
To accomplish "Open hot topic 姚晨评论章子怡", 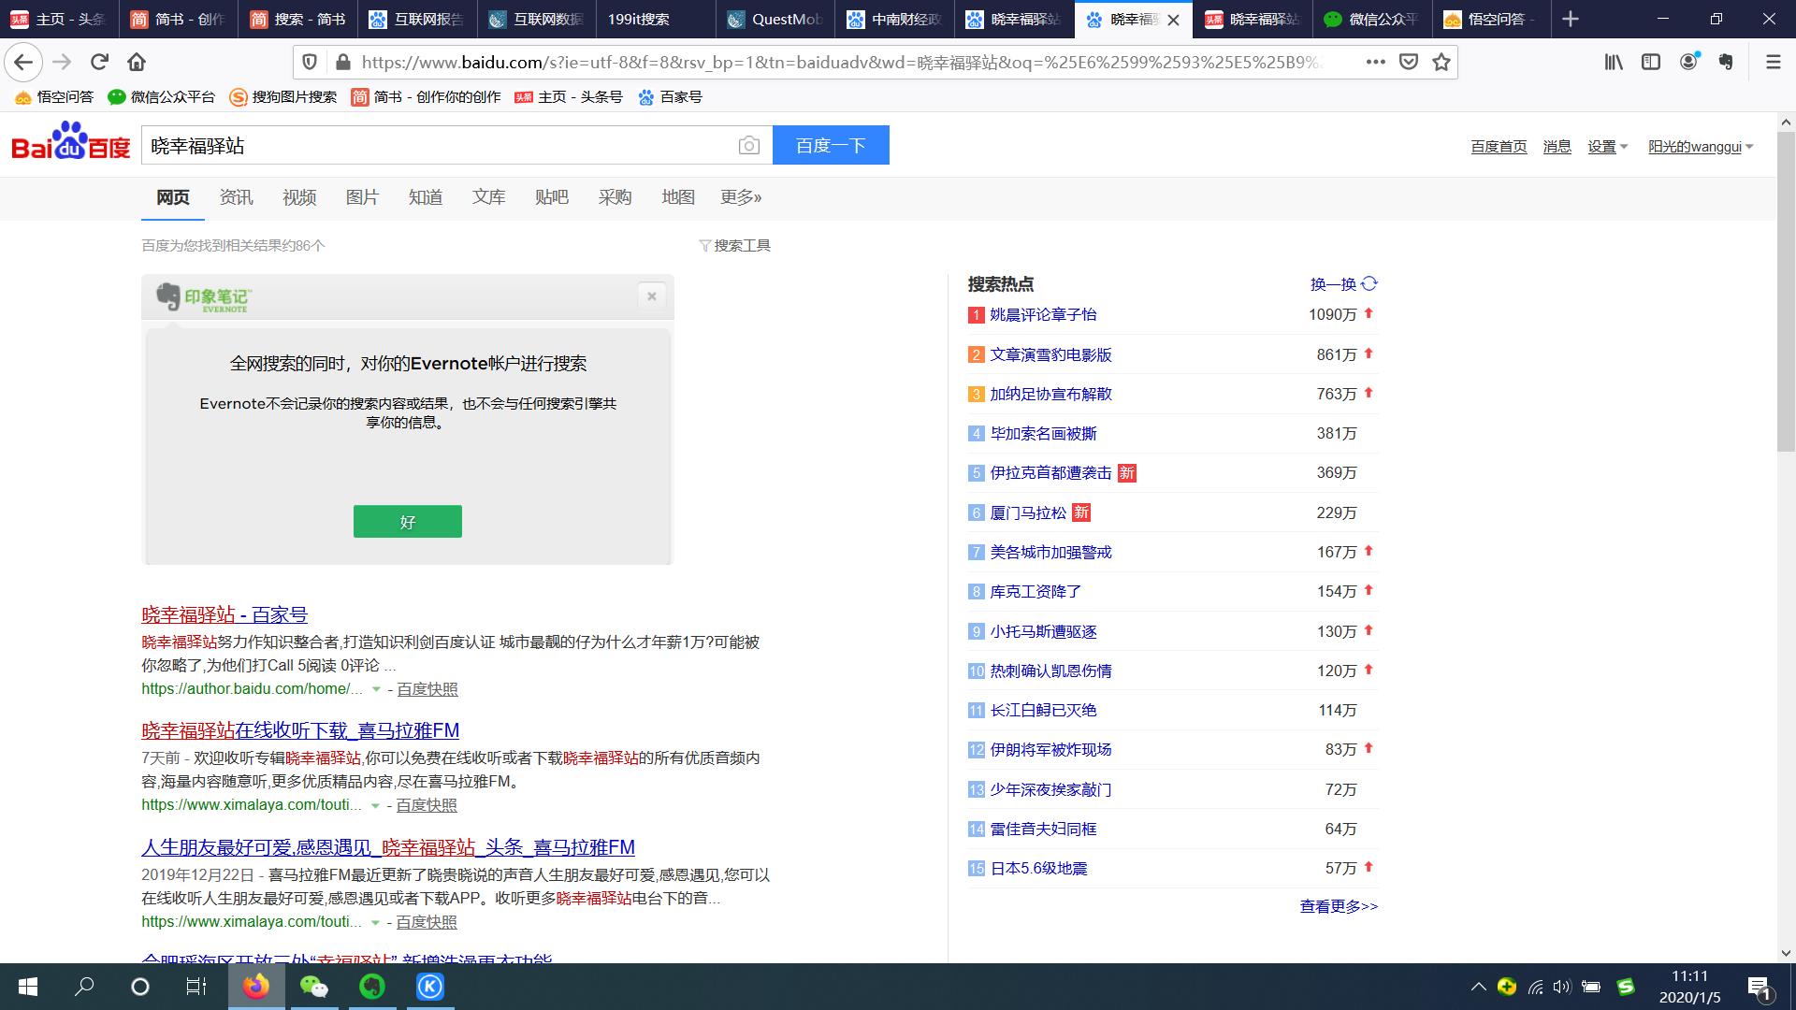I will tap(1043, 315).
